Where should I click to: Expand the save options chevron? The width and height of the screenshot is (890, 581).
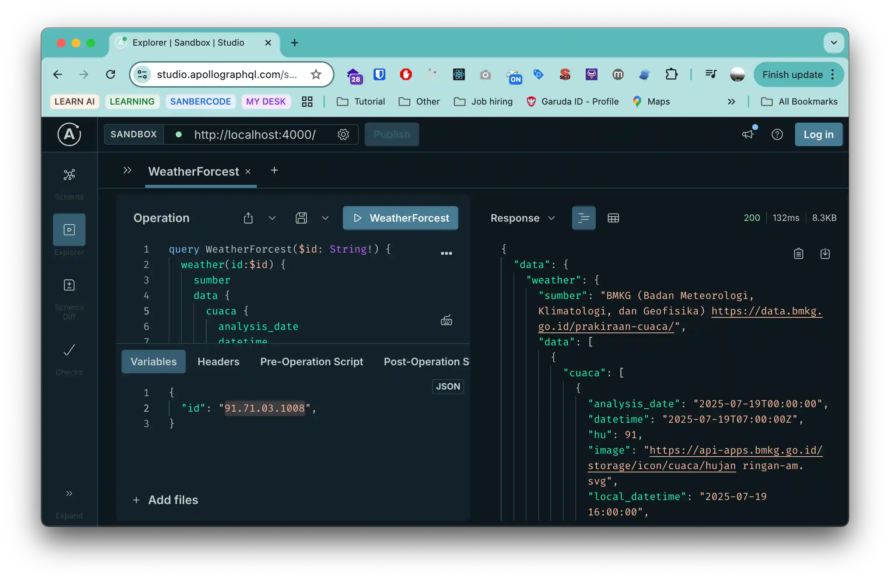(325, 218)
